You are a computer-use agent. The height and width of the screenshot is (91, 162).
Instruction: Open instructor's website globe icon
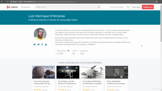click(x=34, y=44)
